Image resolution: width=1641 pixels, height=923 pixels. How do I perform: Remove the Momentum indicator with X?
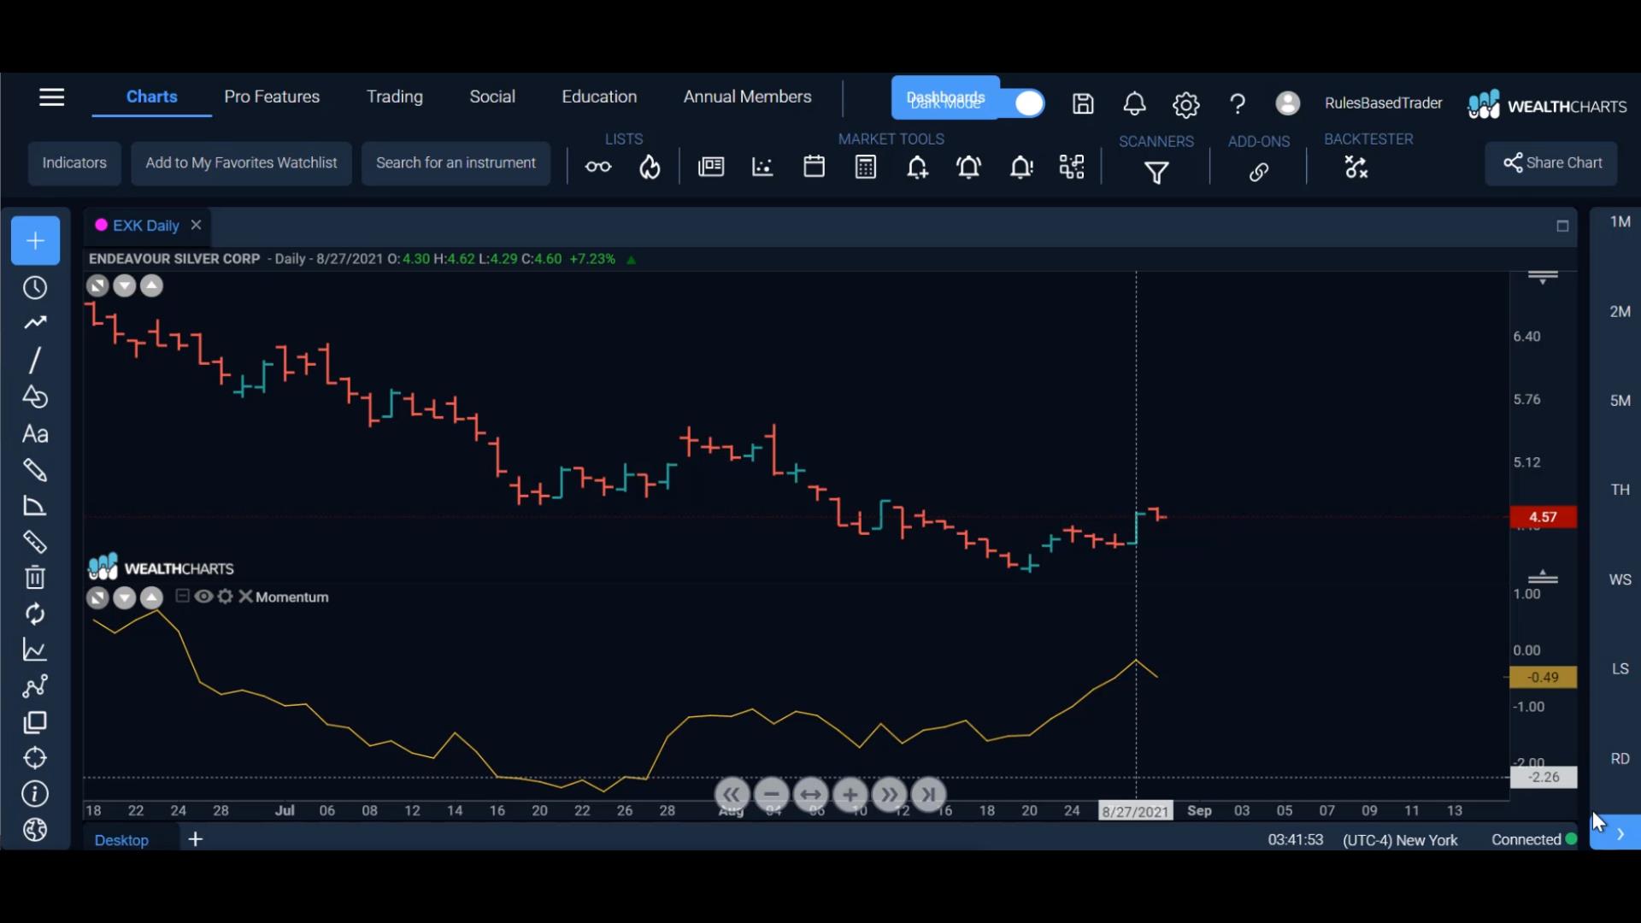245,597
